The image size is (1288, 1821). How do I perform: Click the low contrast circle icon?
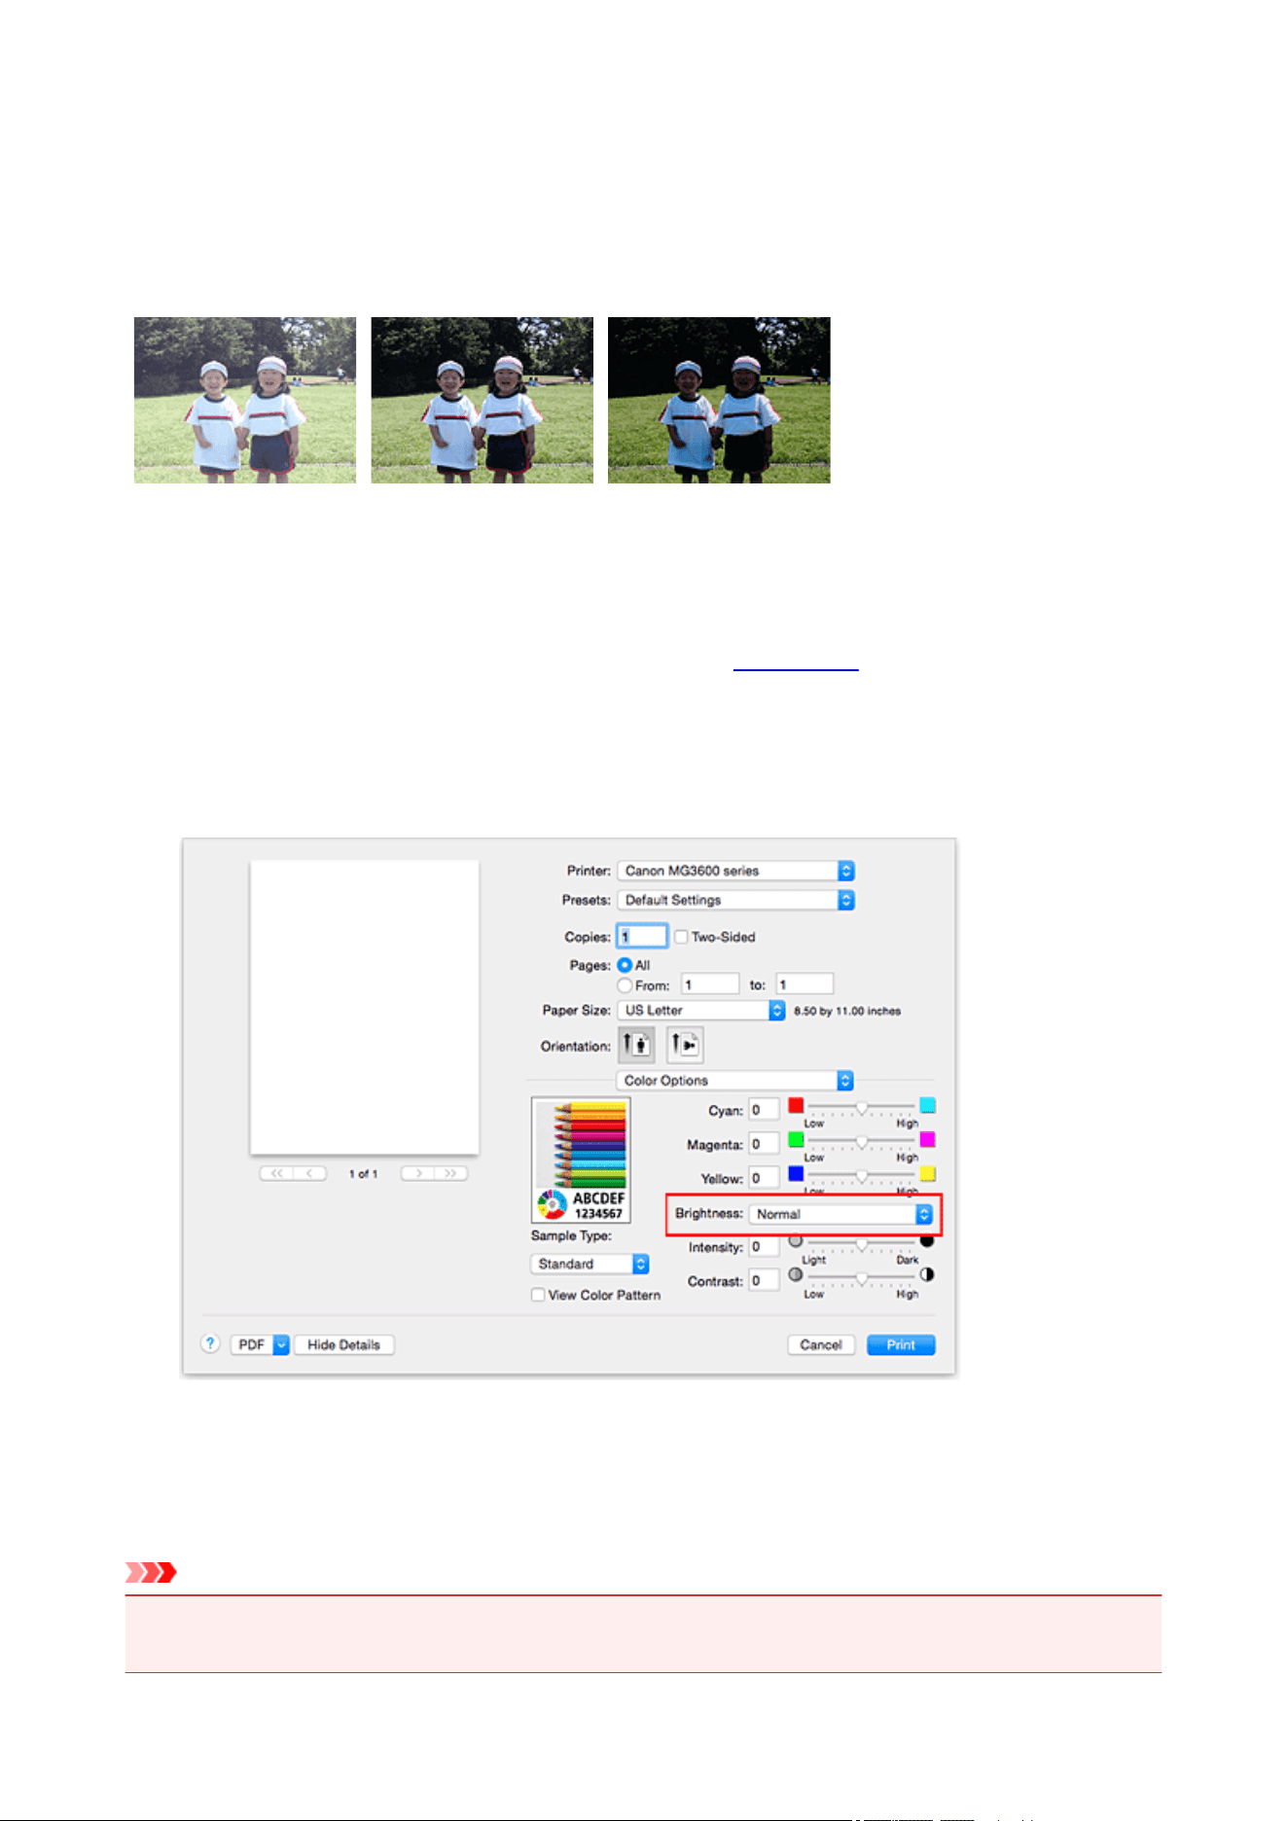pos(796,1274)
